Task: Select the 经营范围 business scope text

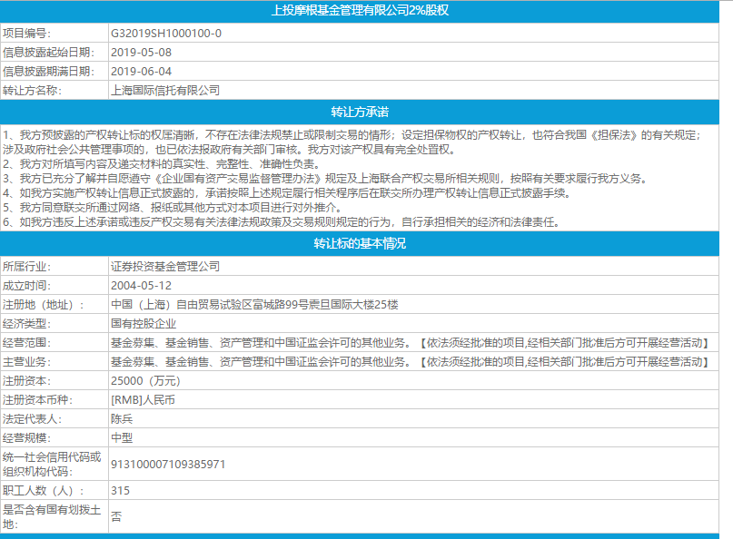Action: [x=411, y=343]
